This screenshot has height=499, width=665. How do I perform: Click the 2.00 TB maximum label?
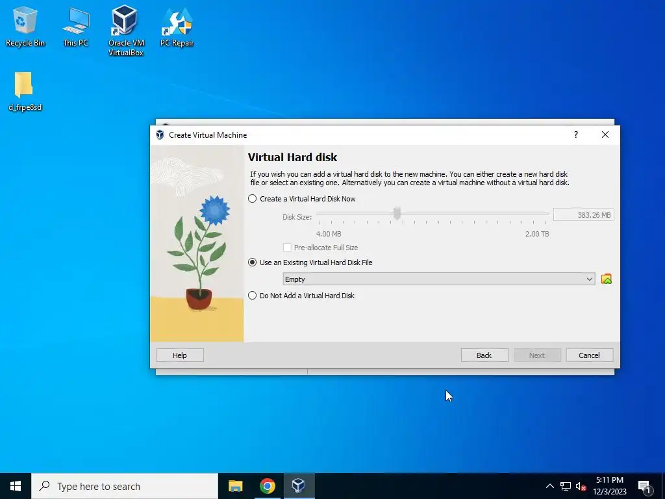[x=537, y=234]
